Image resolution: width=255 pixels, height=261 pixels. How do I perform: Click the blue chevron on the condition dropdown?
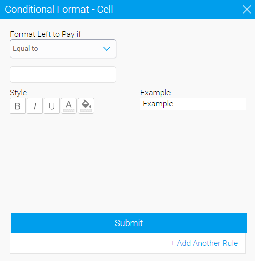[107, 49]
